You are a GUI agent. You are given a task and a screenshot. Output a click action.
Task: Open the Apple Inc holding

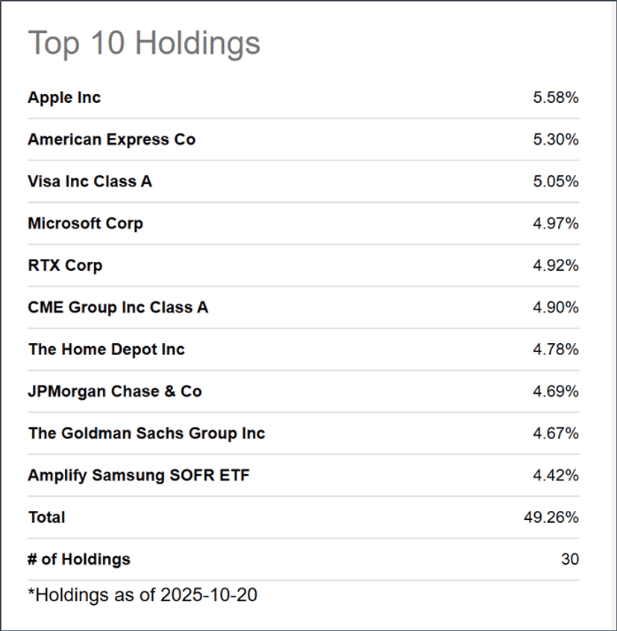[64, 98]
